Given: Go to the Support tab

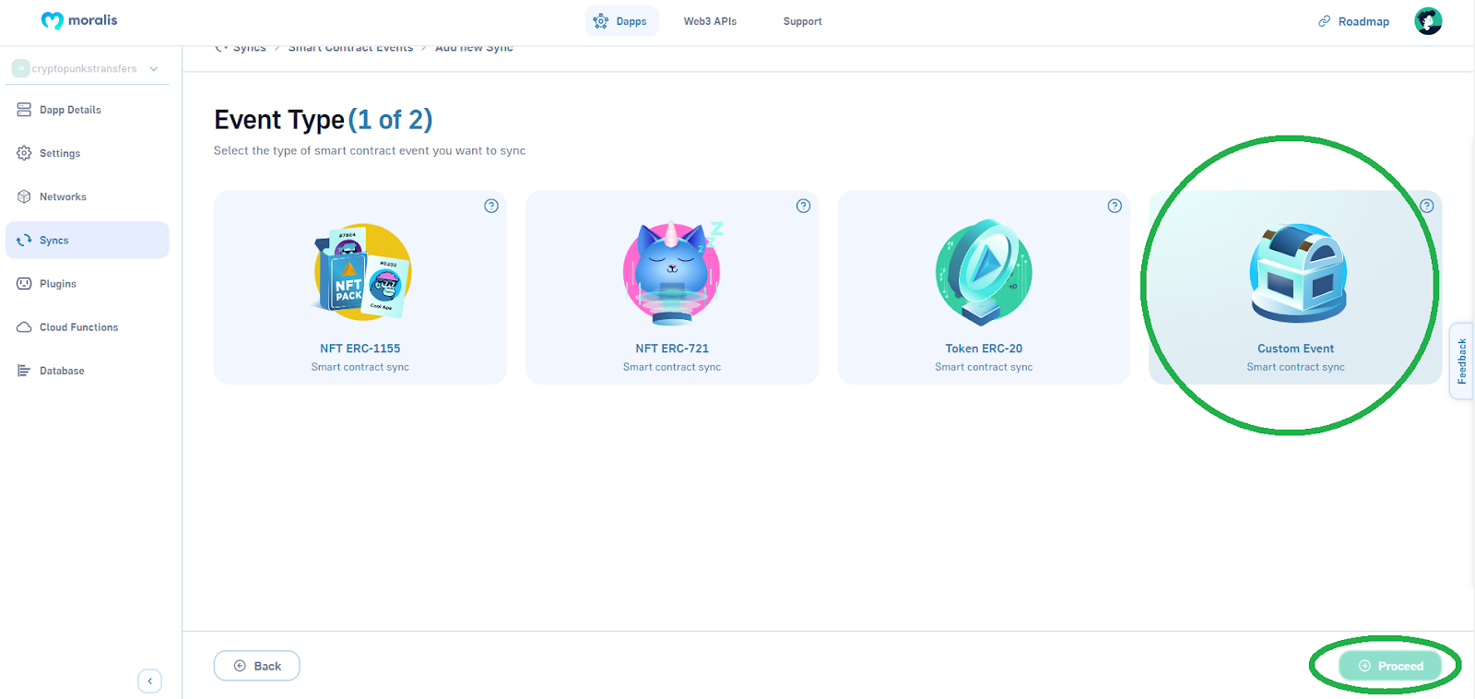Looking at the screenshot, I should (x=802, y=21).
